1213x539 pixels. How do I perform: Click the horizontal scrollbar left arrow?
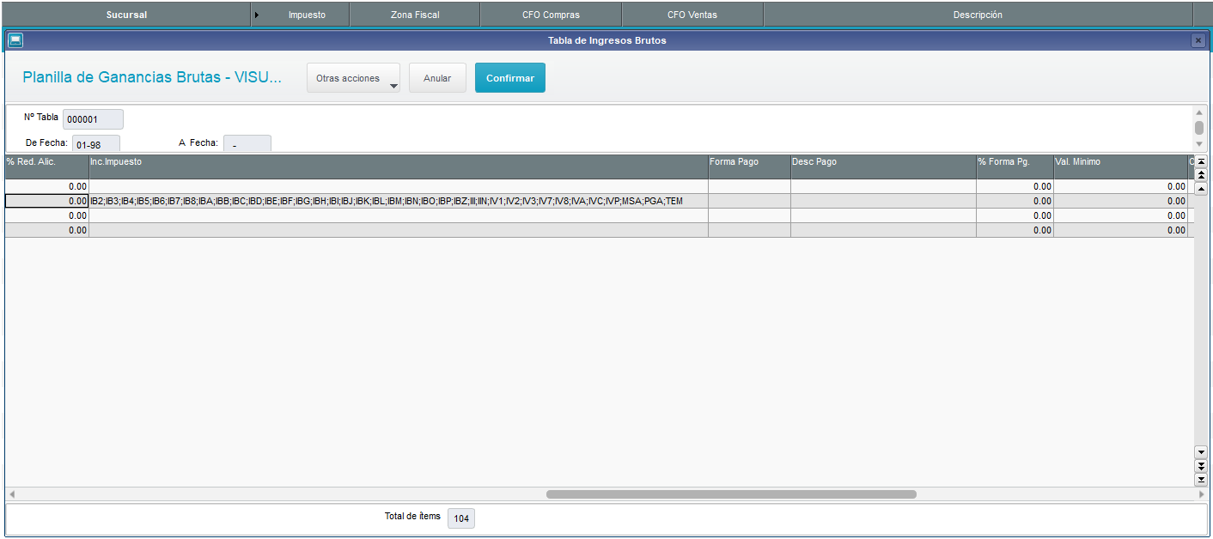coord(12,494)
